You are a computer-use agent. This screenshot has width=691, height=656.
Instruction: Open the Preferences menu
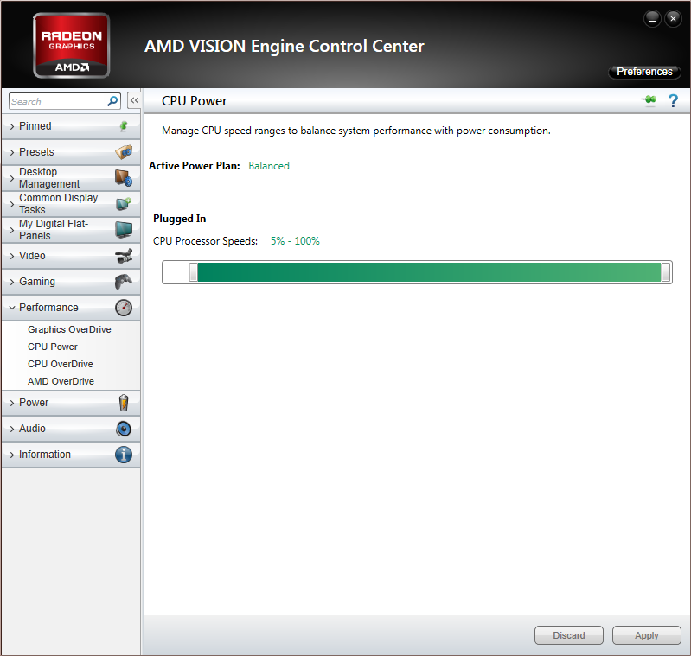pyautogui.click(x=644, y=72)
